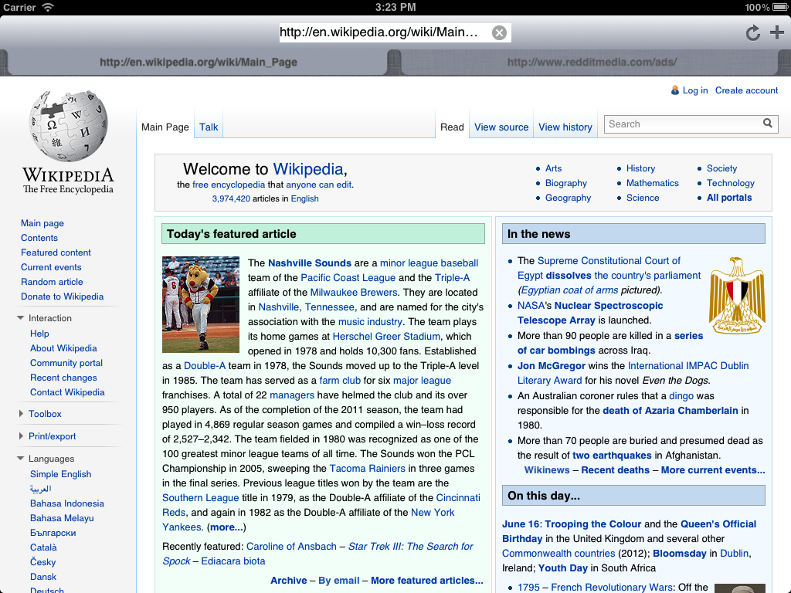The height and width of the screenshot is (593, 791).
Task: Click More featured articles link
Action: point(426,581)
